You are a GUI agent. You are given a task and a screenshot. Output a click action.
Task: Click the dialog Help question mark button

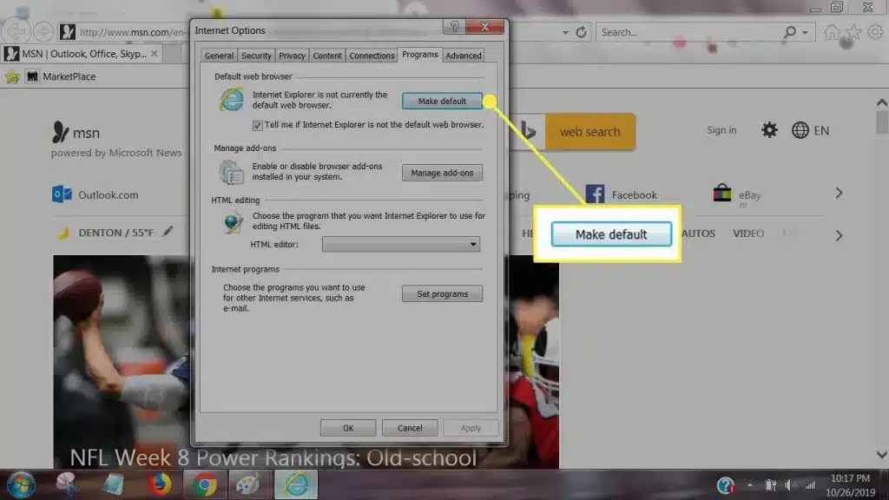(454, 29)
